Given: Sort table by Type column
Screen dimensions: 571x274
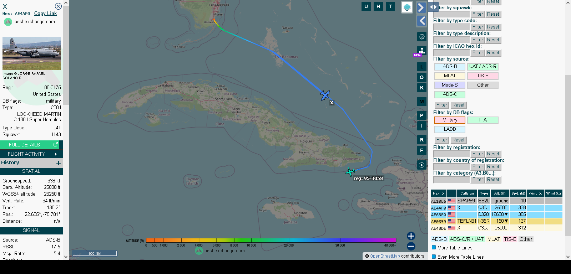Looking at the screenshot, I should pyautogui.click(x=484, y=193).
